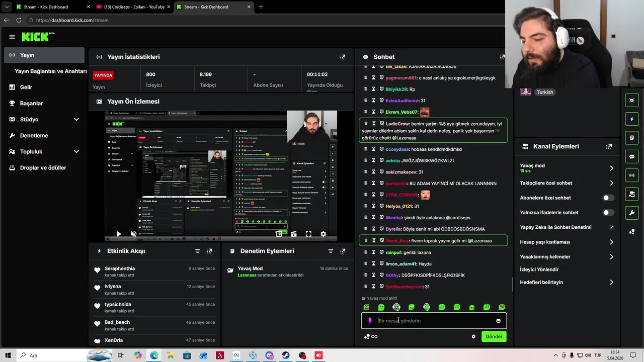Viewport: 644px width, 362px height.
Task: Click the chat panel scrollbar
Action: click(x=513, y=284)
